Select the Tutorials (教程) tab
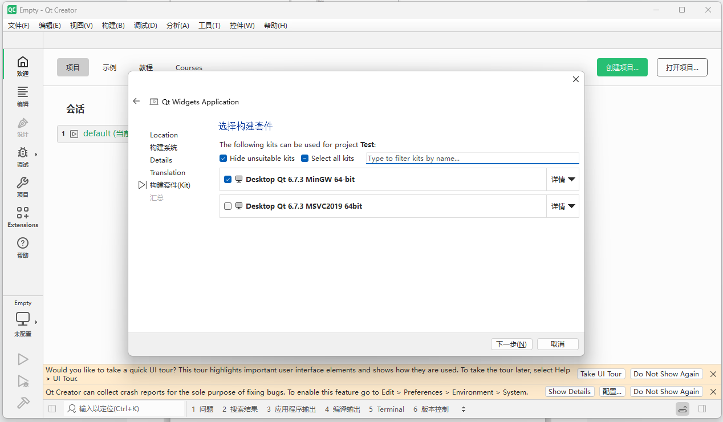Screen dimensions: 723x422 click(146, 67)
